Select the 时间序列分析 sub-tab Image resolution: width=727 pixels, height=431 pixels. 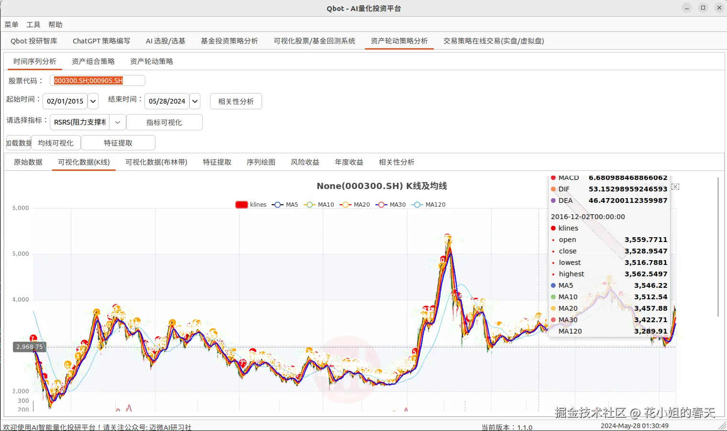click(x=35, y=62)
